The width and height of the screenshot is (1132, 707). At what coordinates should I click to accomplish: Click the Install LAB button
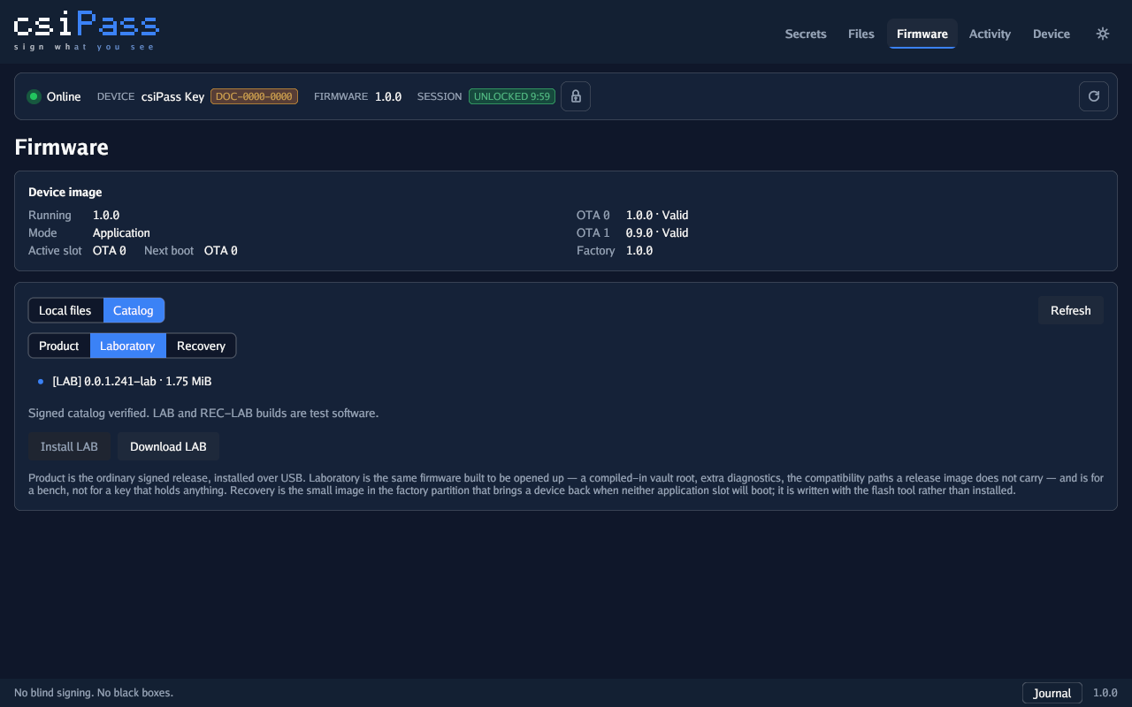coord(69,446)
